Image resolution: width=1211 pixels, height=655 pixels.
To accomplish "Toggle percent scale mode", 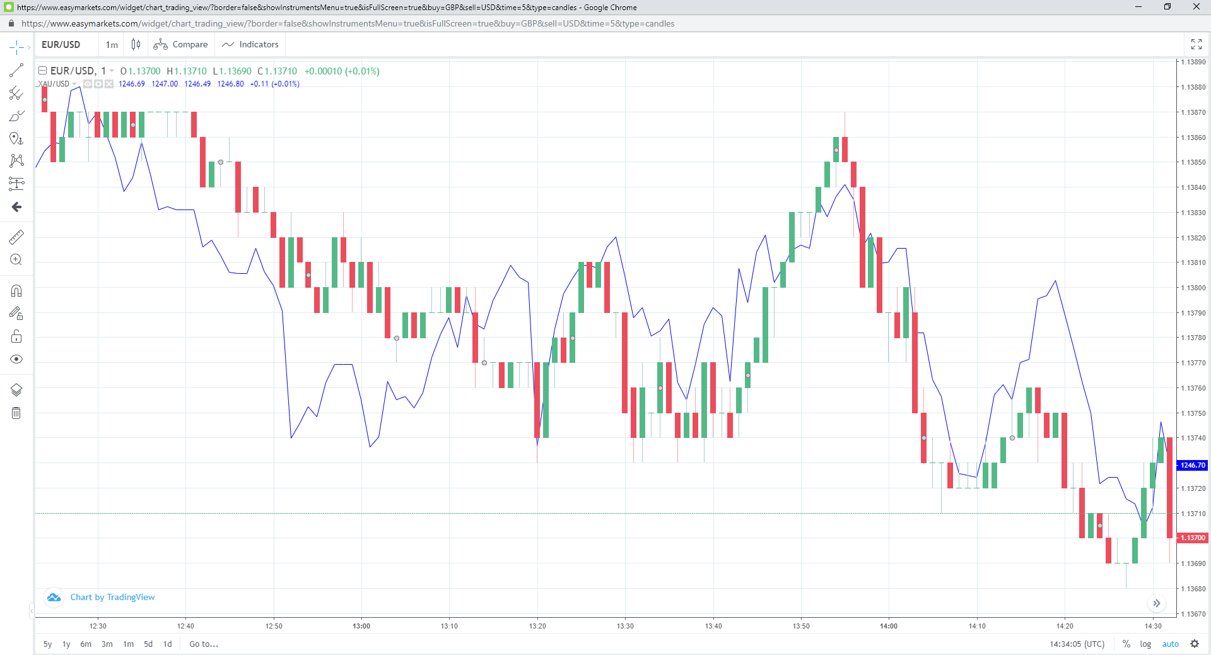I will [1126, 644].
